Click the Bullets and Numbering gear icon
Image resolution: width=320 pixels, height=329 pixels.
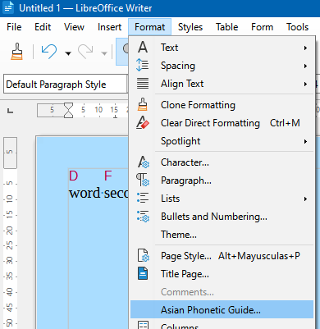tap(143, 216)
